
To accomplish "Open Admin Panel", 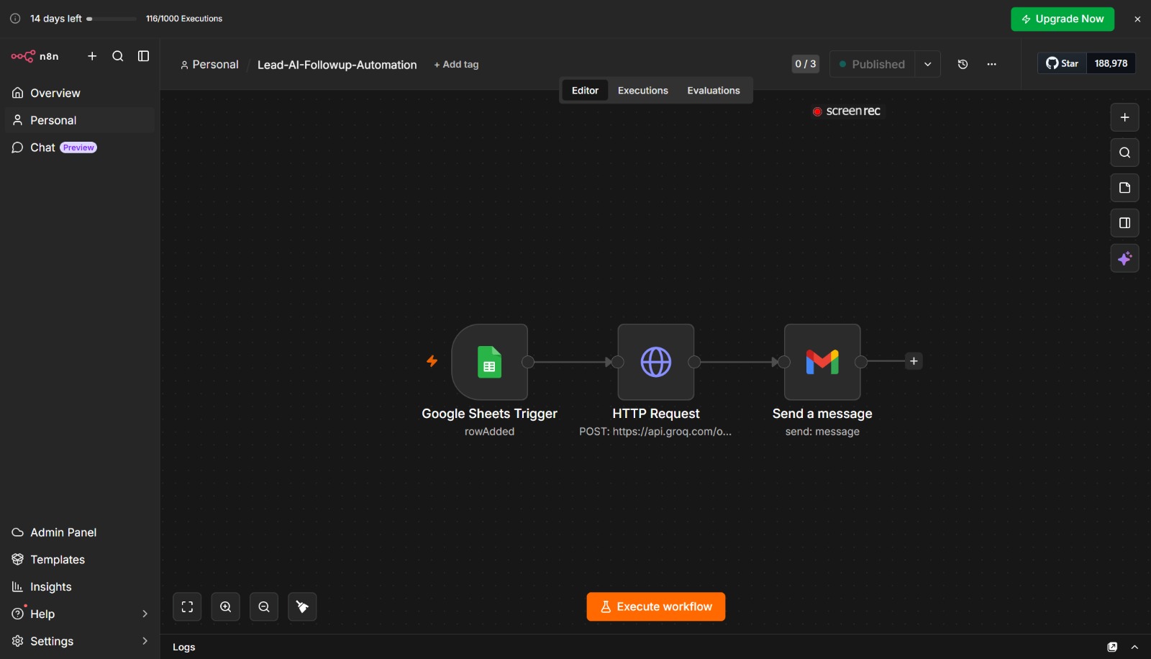I will click(x=80, y=532).
